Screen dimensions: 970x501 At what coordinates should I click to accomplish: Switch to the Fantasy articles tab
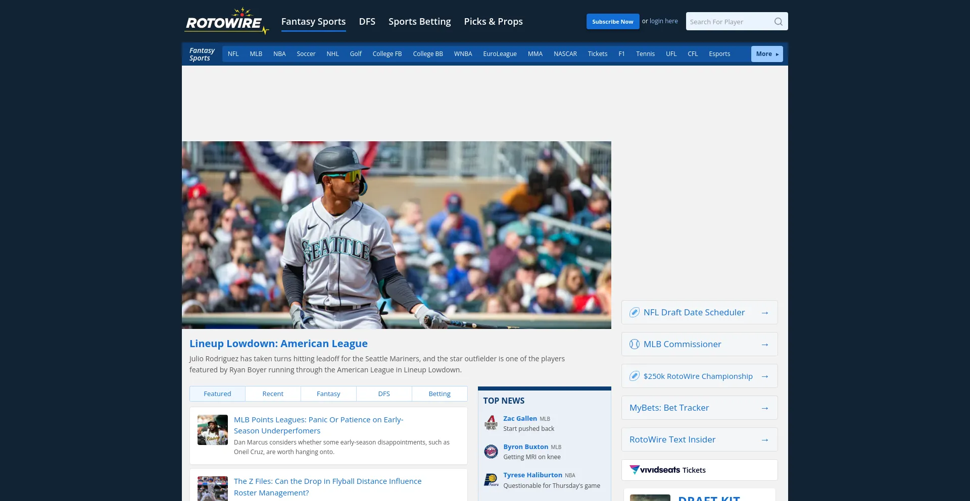click(328, 394)
